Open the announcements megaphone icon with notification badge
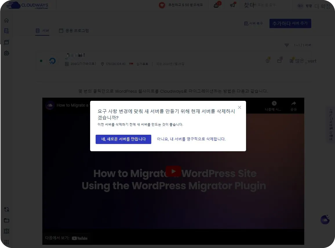Viewport: 335px width, 248px height. [233, 5]
